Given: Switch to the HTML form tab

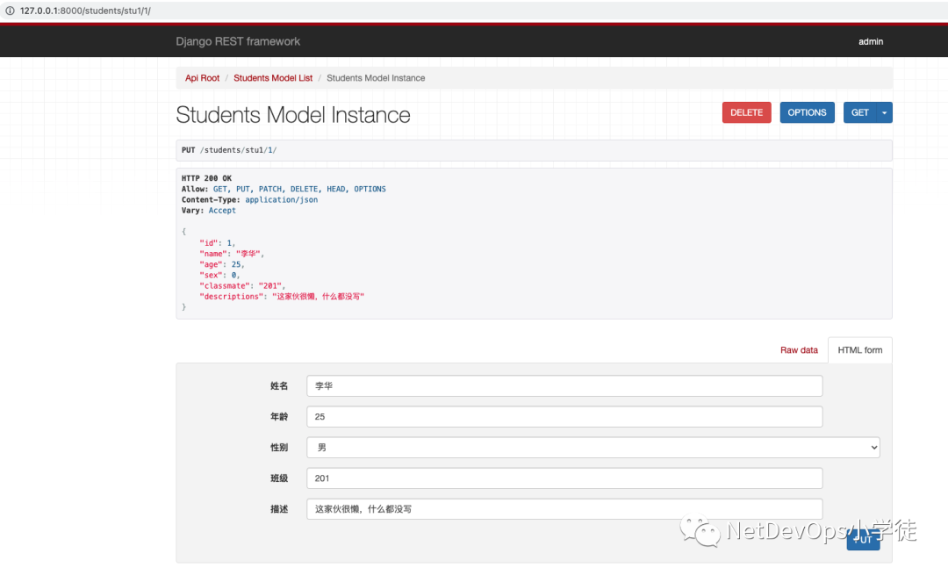Looking at the screenshot, I should [x=859, y=350].
